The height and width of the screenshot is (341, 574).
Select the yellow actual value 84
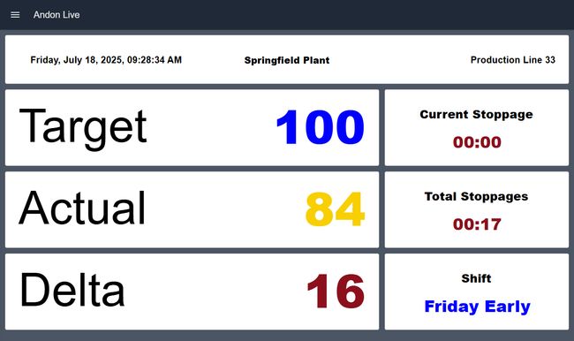coord(335,209)
